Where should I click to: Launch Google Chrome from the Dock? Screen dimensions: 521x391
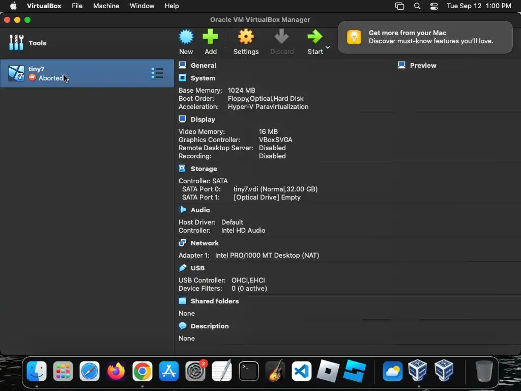(x=142, y=371)
